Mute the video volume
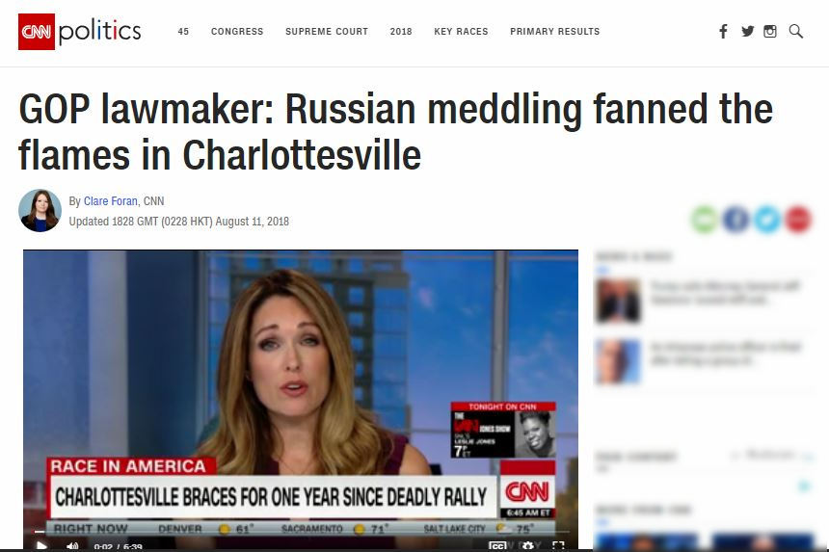The width and height of the screenshot is (829, 552). (72, 546)
